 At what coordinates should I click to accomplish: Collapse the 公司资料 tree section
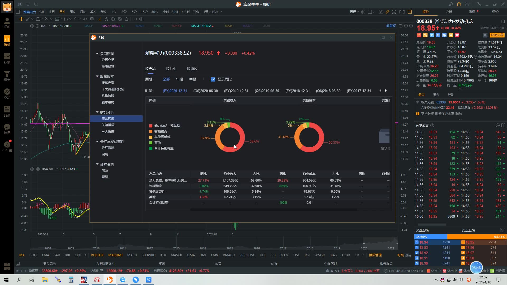click(x=97, y=54)
